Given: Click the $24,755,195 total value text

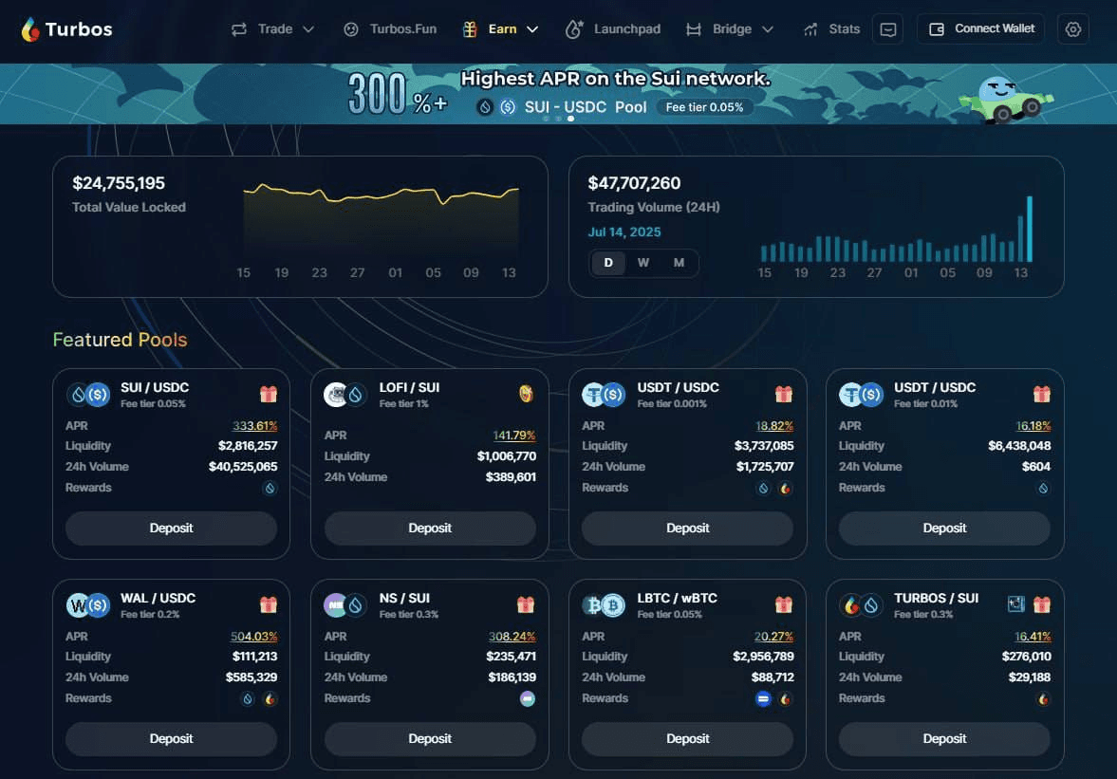Looking at the screenshot, I should click(119, 184).
